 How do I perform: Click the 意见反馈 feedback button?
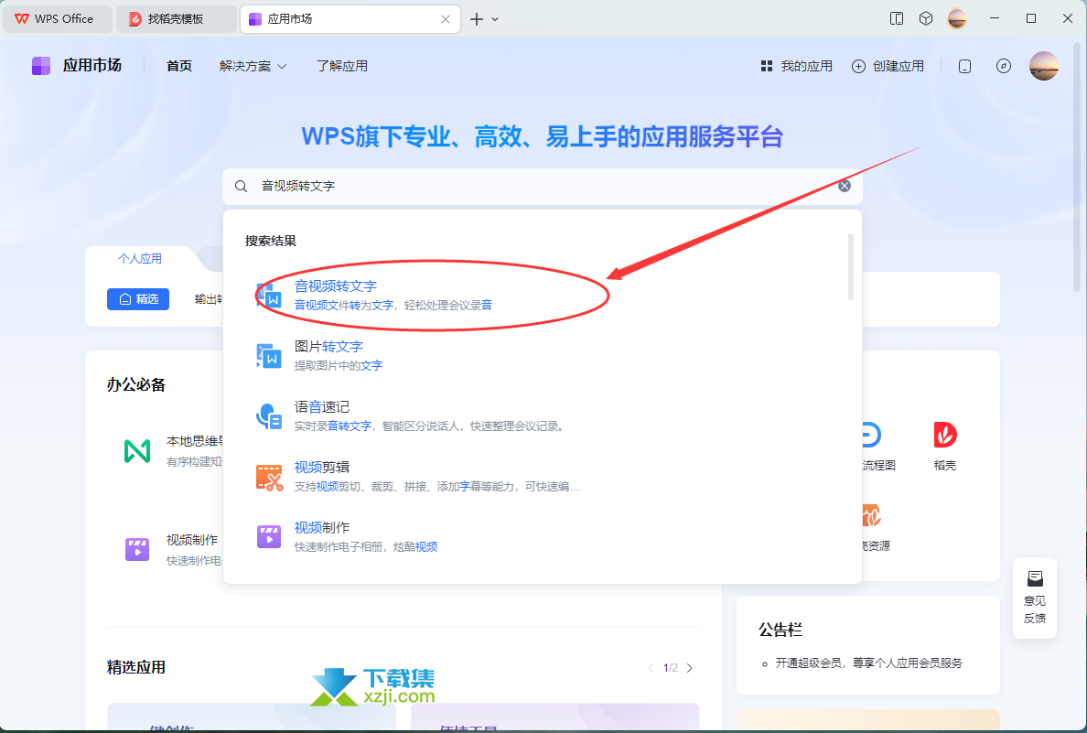pyautogui.click(x=1035, y=598)
